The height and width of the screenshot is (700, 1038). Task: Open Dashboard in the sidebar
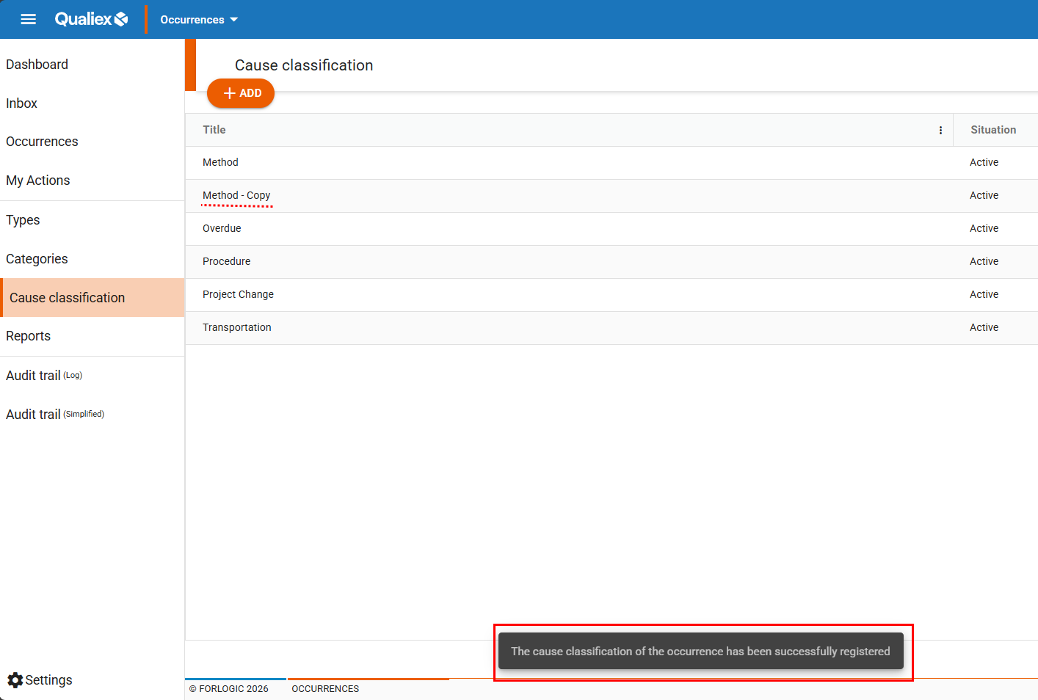point(37,65)
